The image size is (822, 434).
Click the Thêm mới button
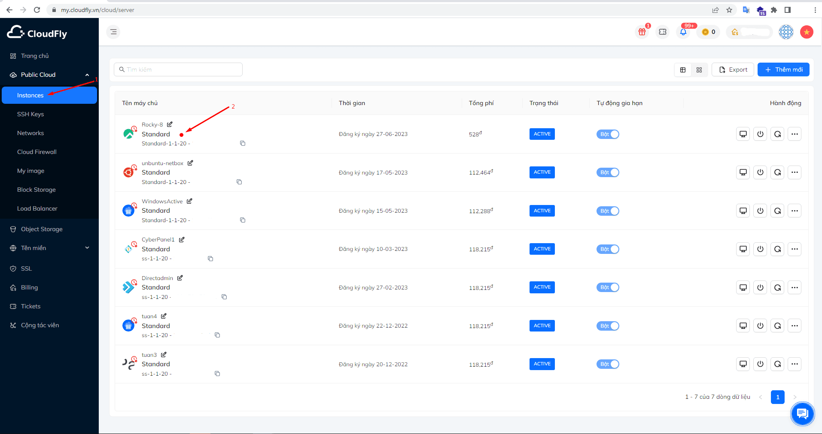(x=783, y=69)
